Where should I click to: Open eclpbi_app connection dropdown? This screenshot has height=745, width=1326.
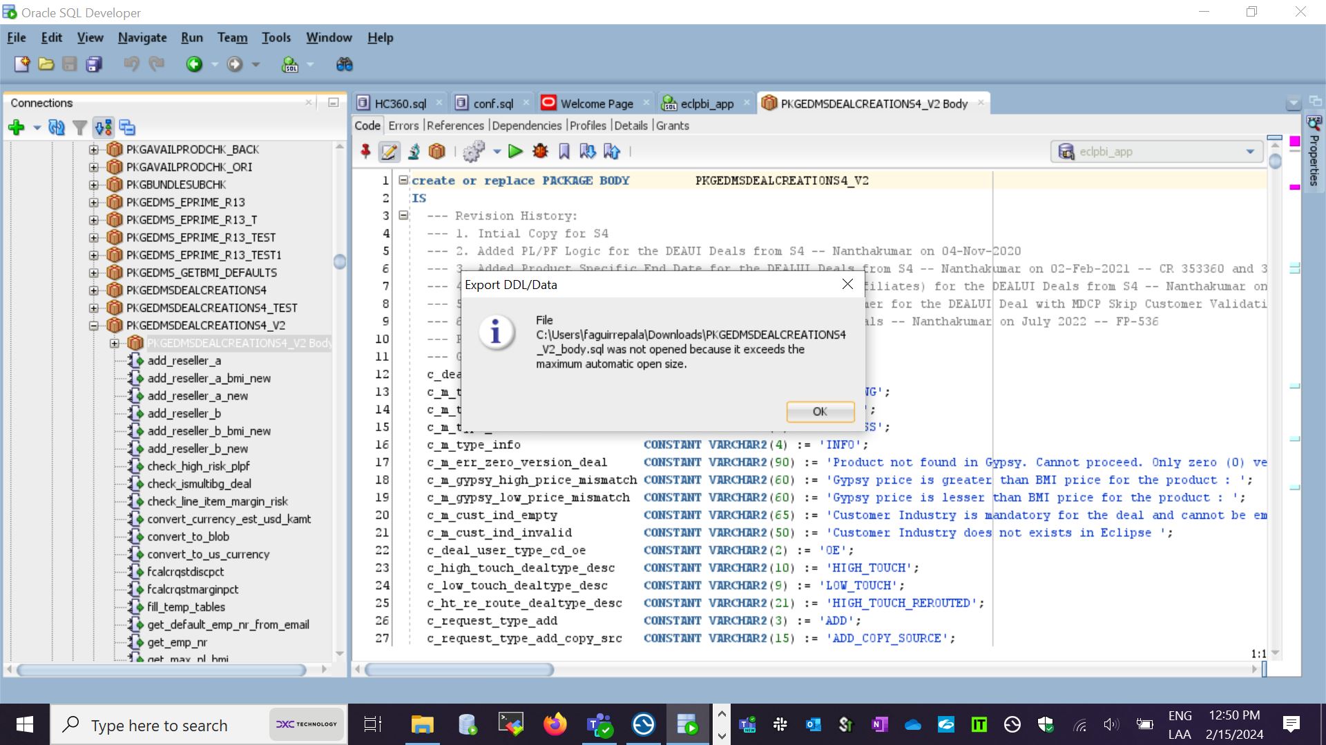click(x=1250, y=151)
